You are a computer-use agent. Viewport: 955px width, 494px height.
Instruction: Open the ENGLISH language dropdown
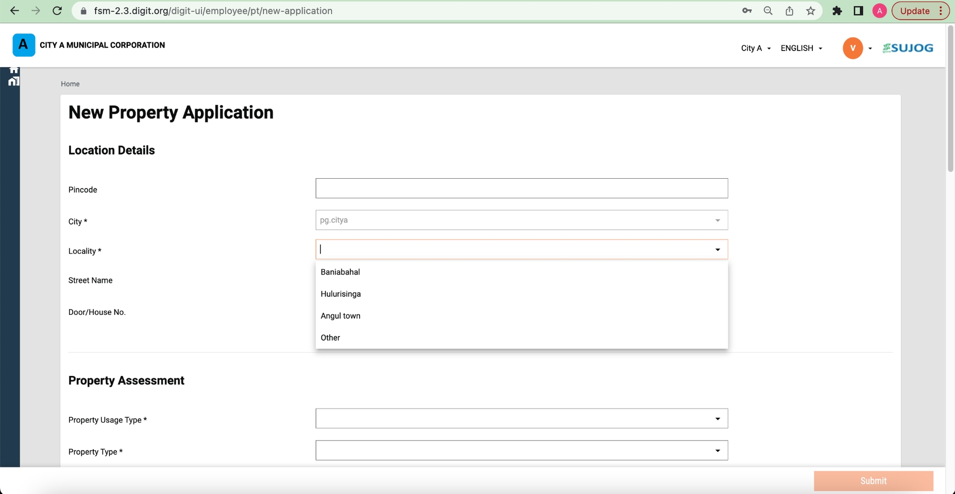(x=801, y=48)
